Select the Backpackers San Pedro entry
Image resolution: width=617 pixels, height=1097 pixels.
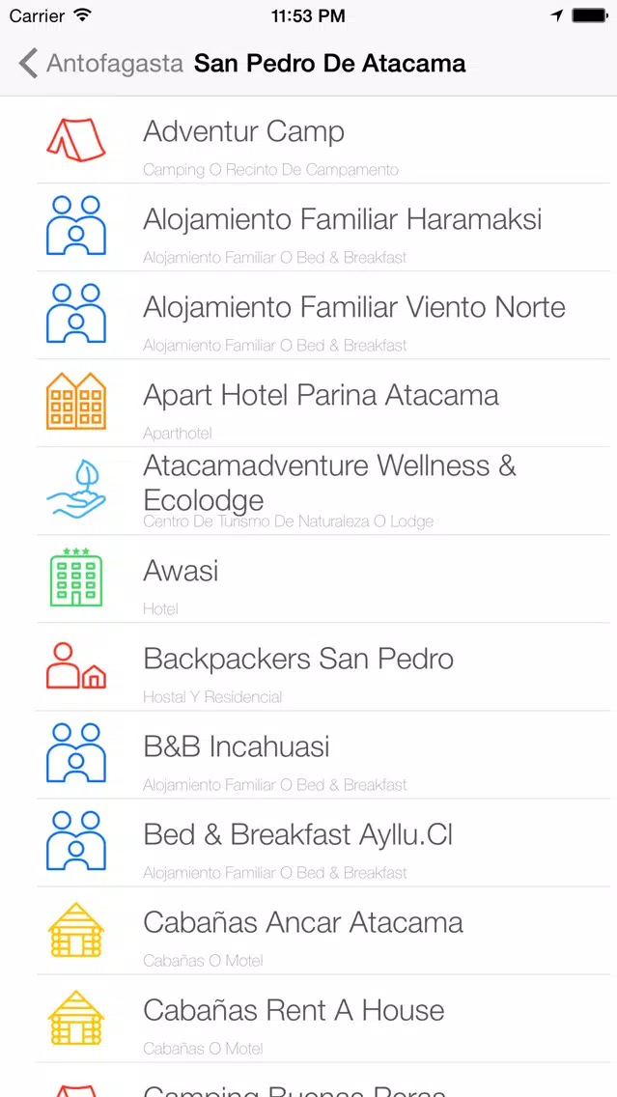pos(297,659)
